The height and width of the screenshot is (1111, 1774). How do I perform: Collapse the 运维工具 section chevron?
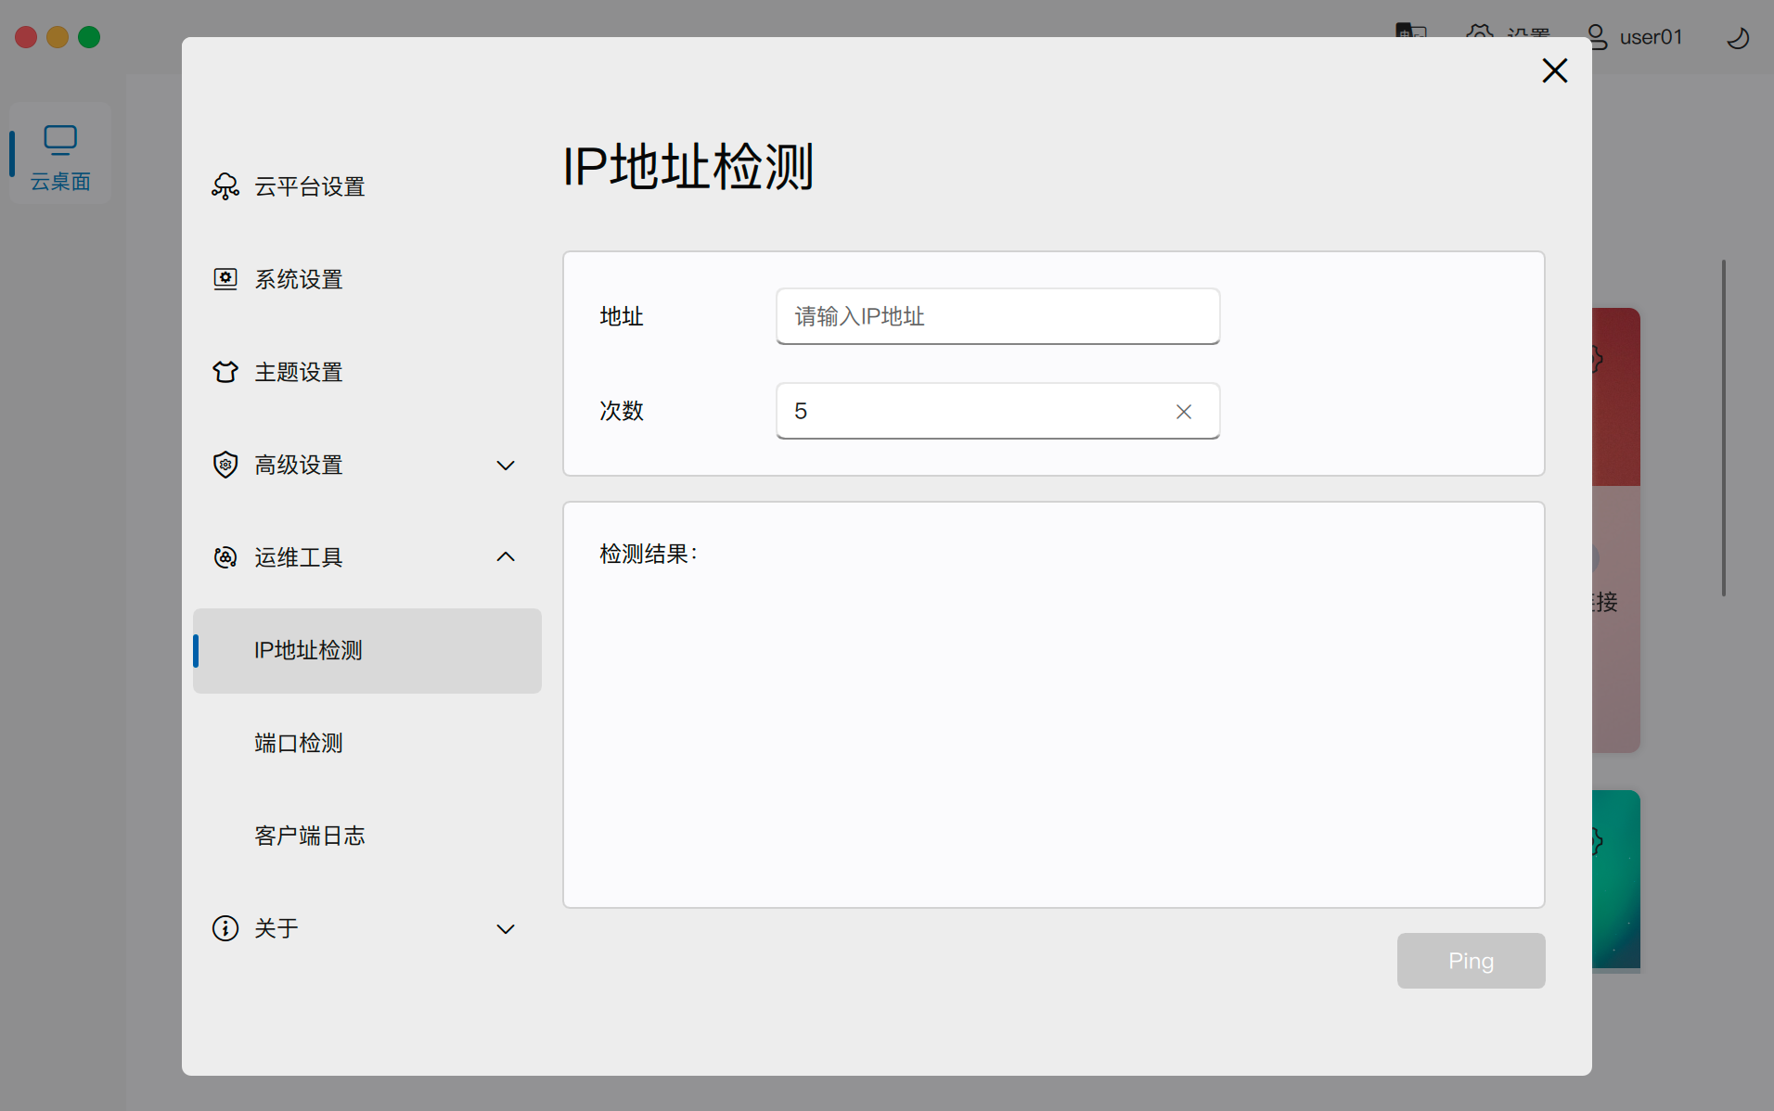[x=506, y=557]
